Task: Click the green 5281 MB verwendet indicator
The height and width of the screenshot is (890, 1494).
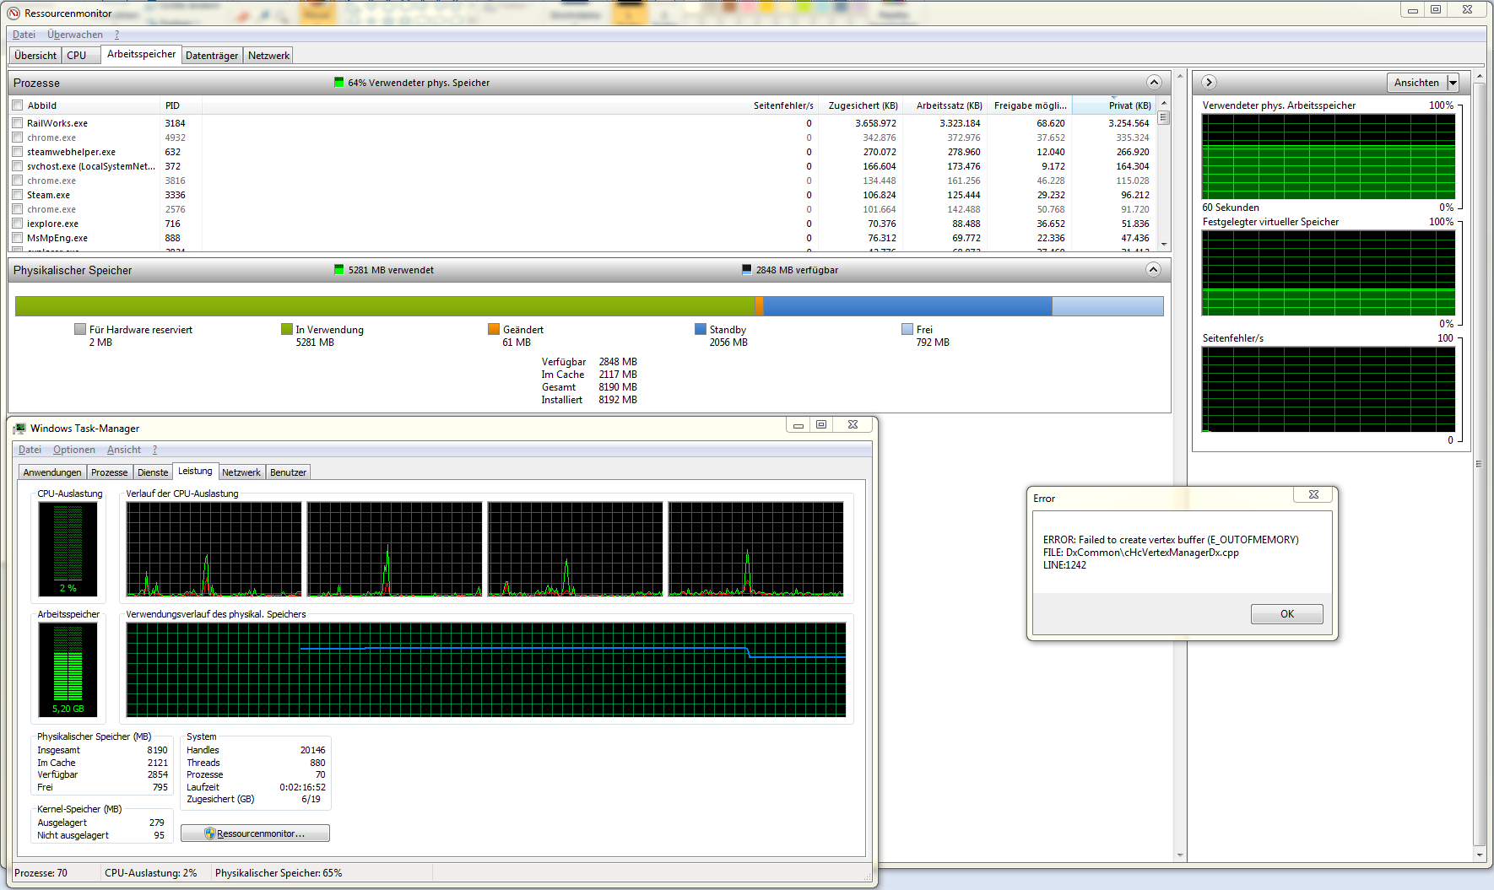Action: point(339,270)
